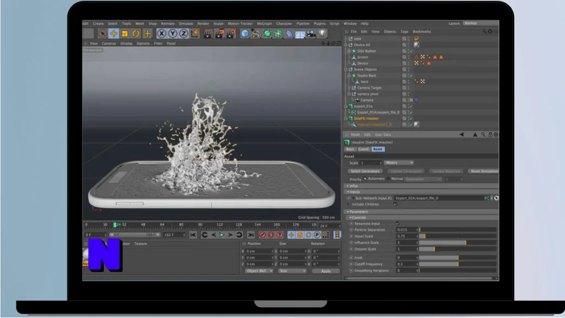The image size is (565, 318).
Task: Click the filmstrip icon beside timeline controls
Action: [x=337, y=235]
